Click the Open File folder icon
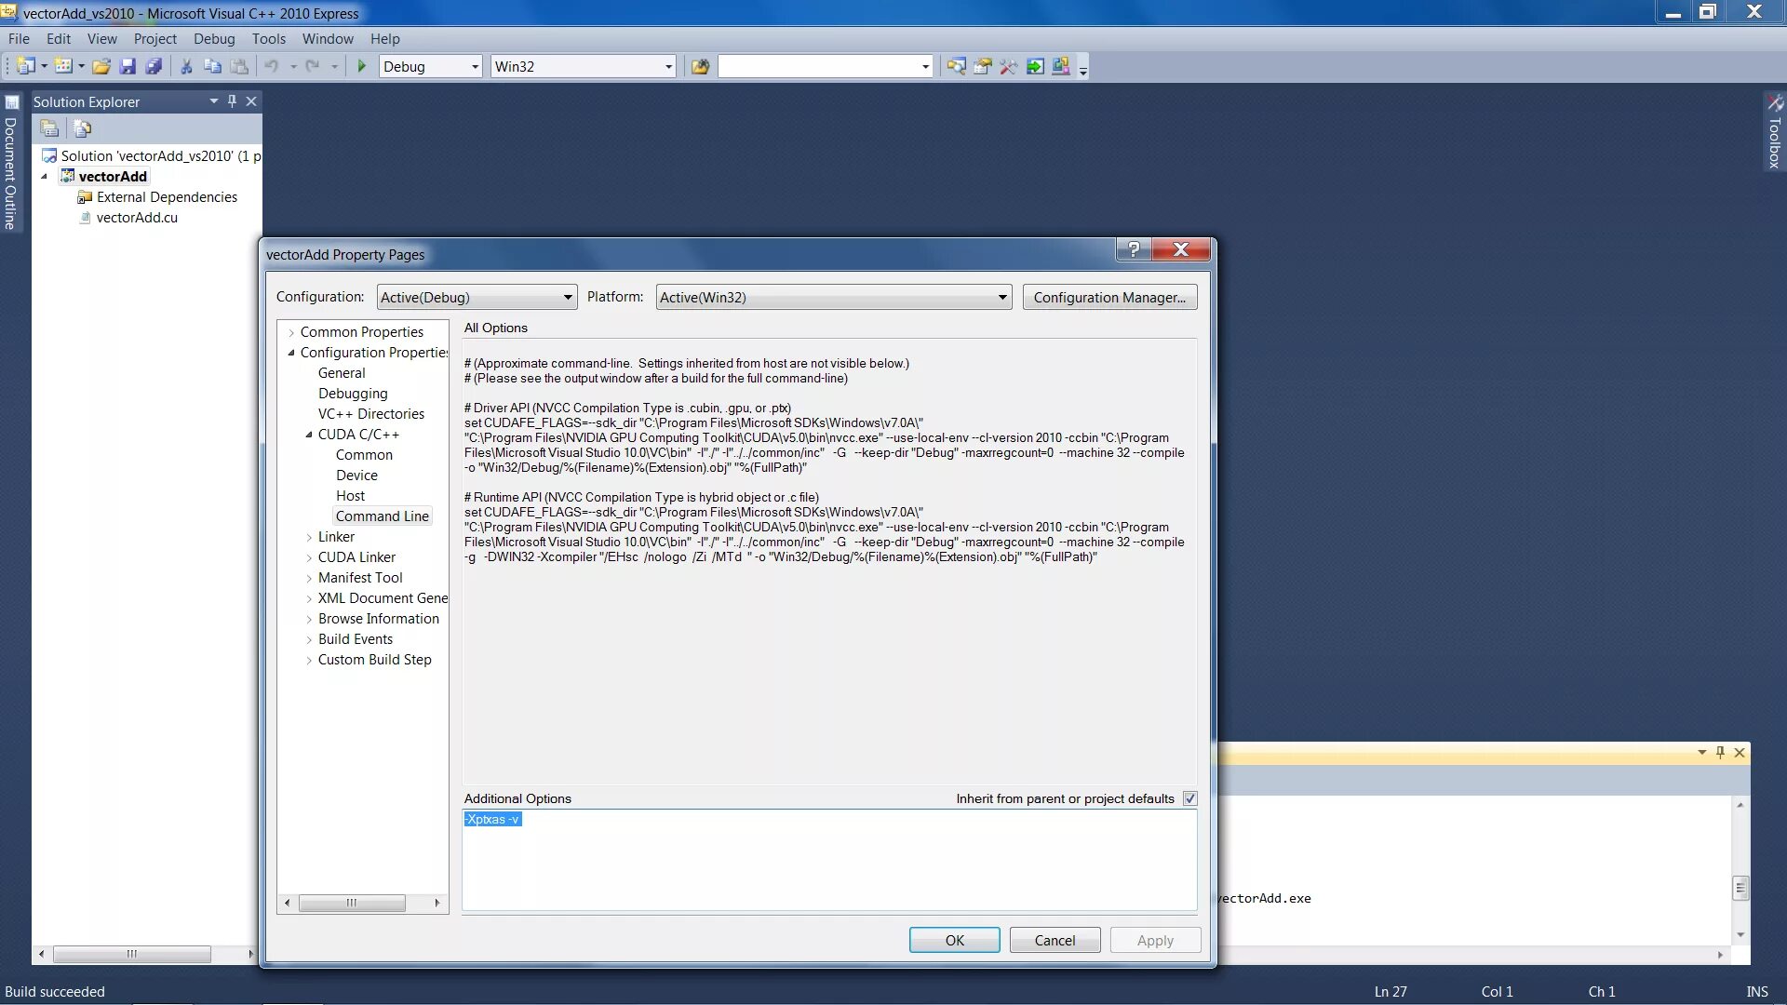This screenshot has width=1787, height=1005. tap(101, 66)
